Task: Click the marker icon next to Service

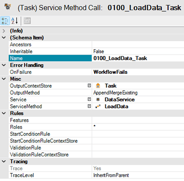Action: (89, 99)
